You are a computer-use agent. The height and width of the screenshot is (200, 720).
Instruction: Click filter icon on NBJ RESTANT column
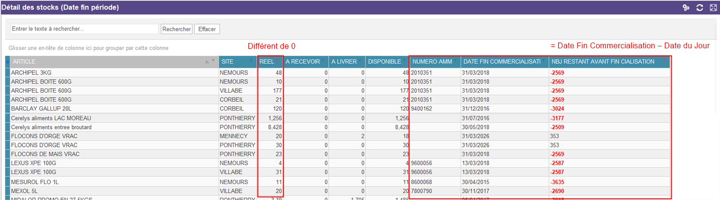664,61
